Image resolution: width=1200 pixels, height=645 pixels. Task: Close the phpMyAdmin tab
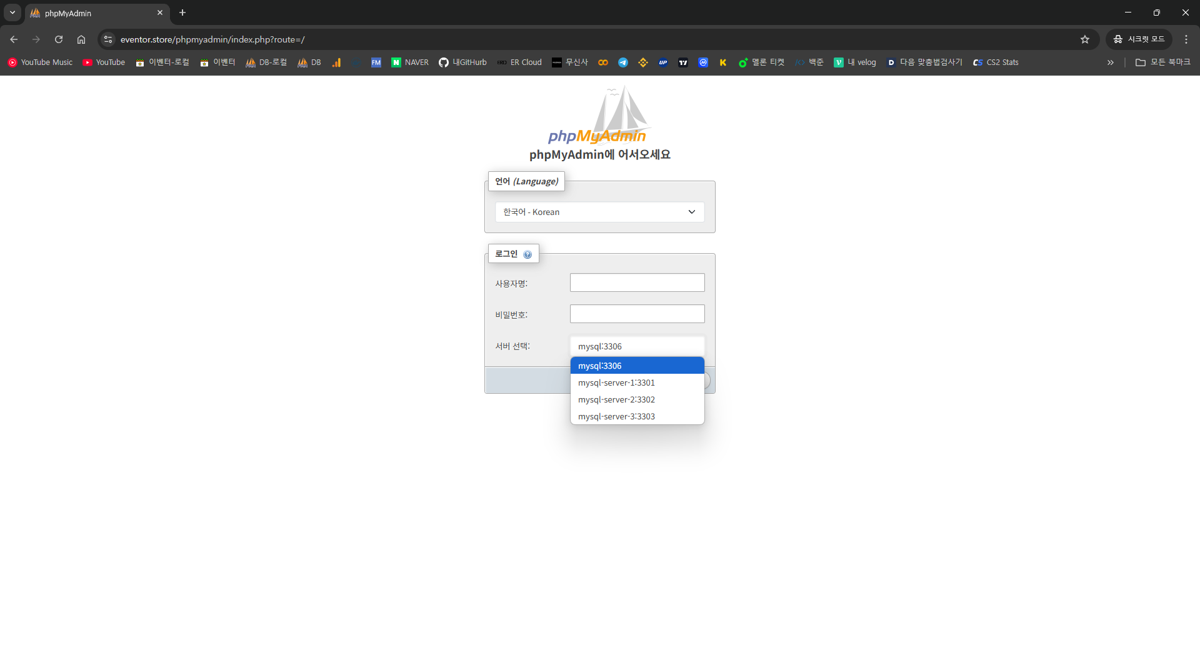click(x=160, y=12)
